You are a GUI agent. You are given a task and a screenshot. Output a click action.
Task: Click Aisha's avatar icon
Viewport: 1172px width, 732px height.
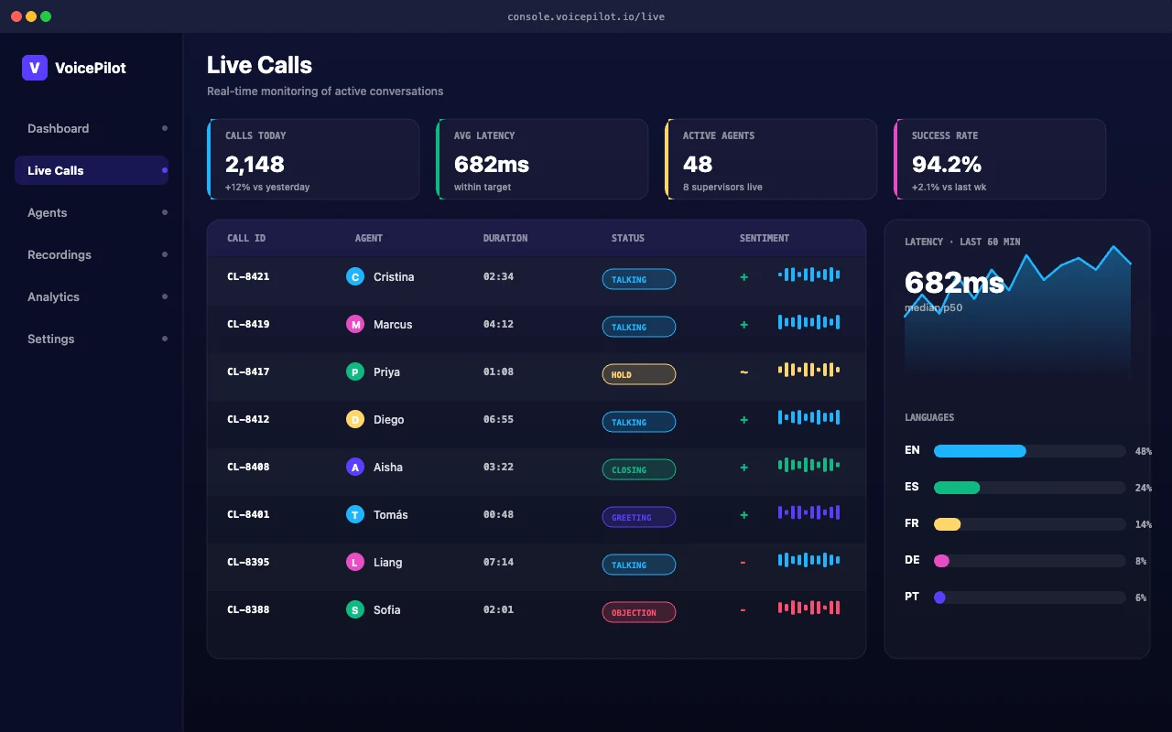(x=355, y=467)
